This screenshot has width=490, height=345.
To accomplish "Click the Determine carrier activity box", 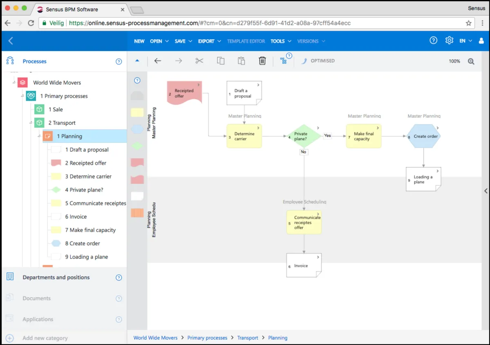I will [244, 136].
